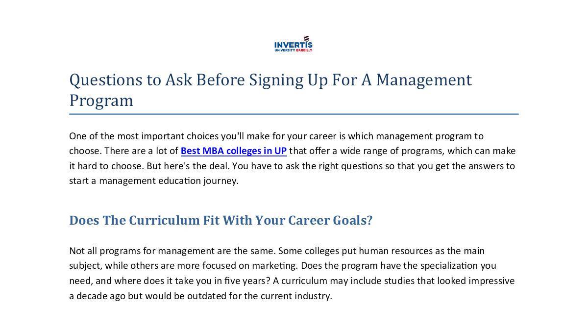Screen dimensions: 588x309
Task: Click the striped emblem atop the logo
Action: [307, 38]
